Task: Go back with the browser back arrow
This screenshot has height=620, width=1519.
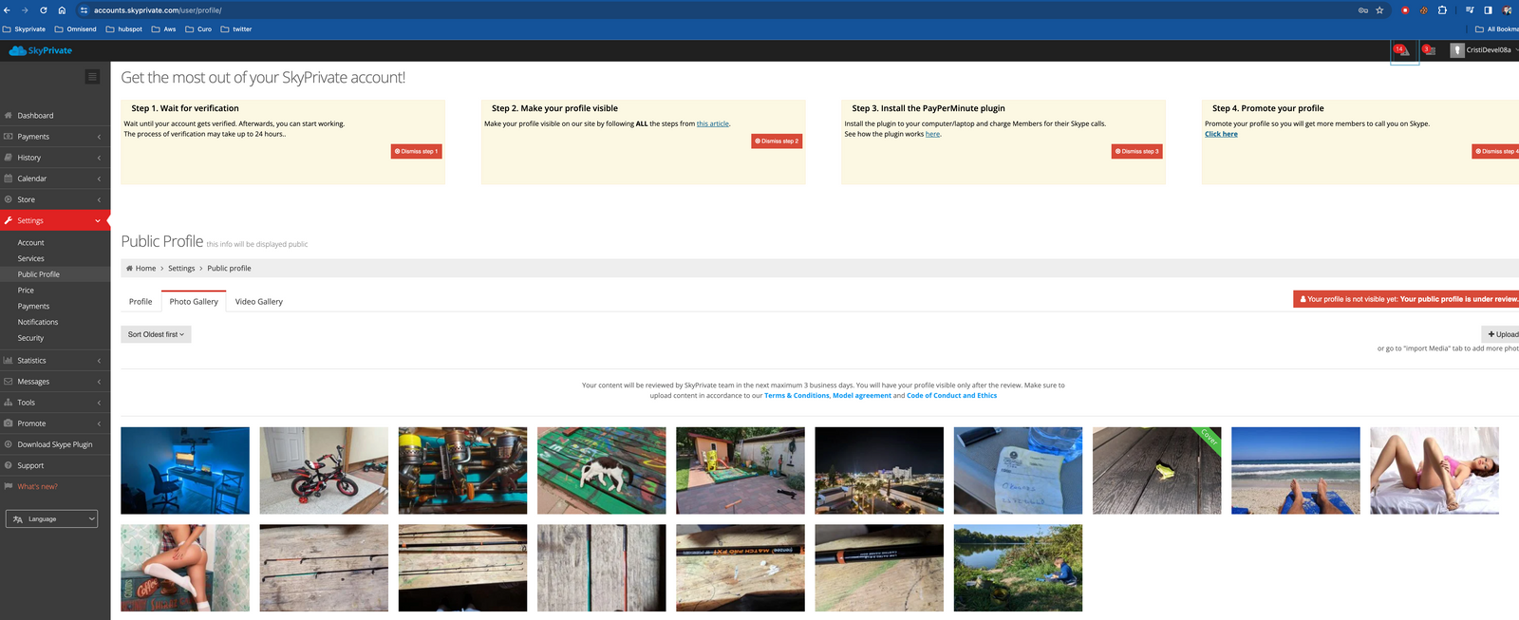Action: [x=8, y=10]
